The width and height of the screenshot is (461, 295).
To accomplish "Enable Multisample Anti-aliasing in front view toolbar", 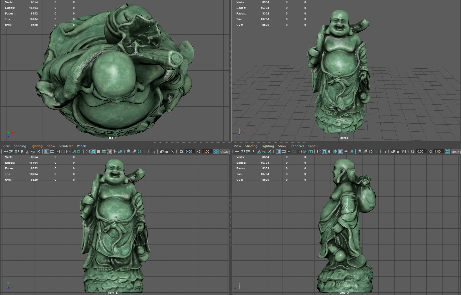I will pos(139,151).
